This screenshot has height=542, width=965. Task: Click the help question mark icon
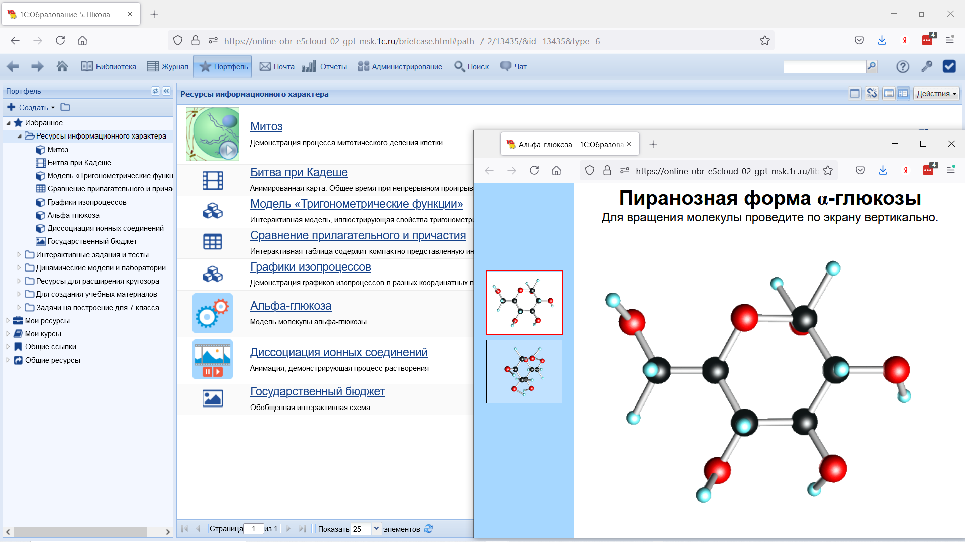point(903,66)
